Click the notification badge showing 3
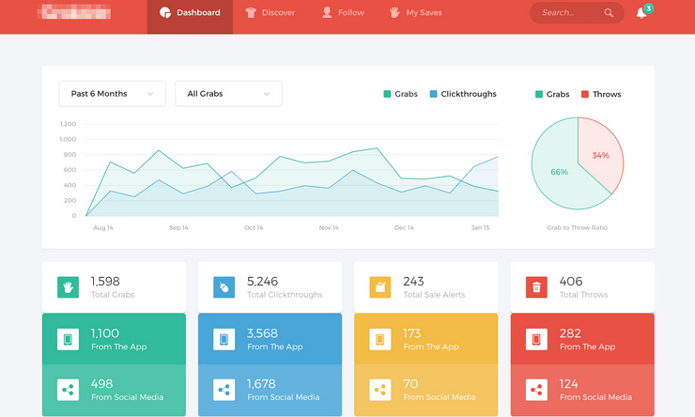This screenshot has width=695, height=417. tap(648, 8)
